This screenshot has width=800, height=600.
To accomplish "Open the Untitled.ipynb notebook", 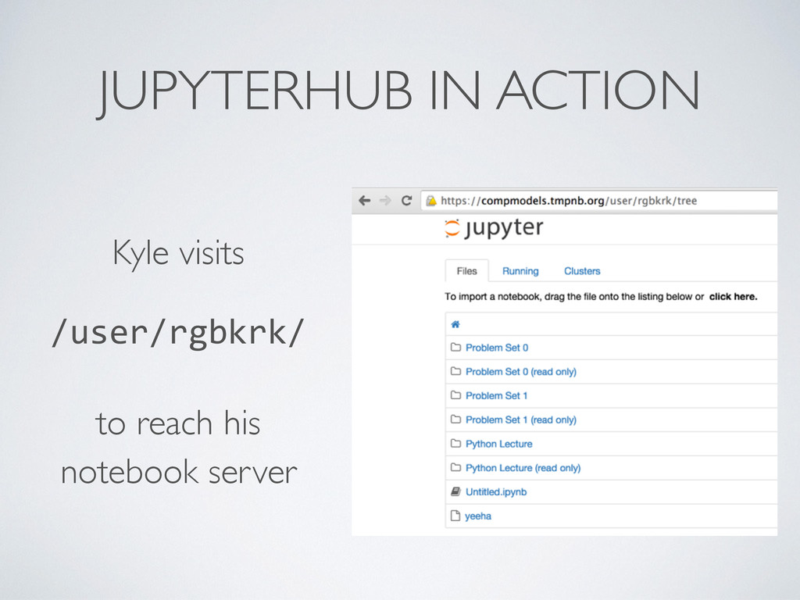I will pos(496,492).
